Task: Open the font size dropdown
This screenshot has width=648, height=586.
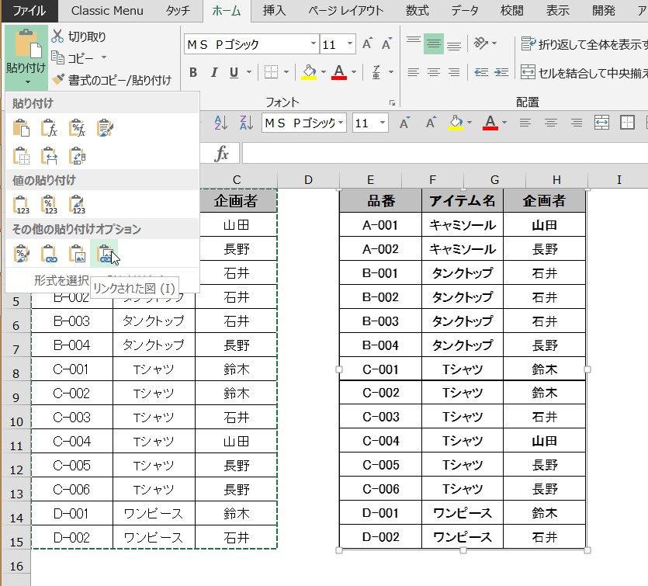Action: click(x=348, y=45)
